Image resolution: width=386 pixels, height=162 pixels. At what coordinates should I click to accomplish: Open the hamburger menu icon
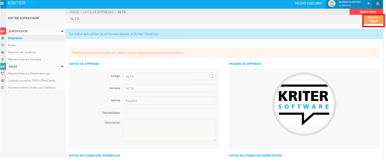(x=2, y=3)
